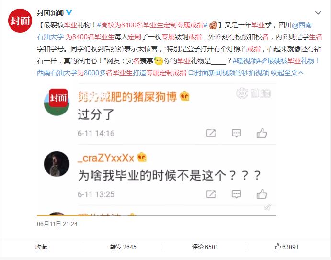
Task: Open _craZYxxXx's round profile picture
Action: (x=57, y=164)
